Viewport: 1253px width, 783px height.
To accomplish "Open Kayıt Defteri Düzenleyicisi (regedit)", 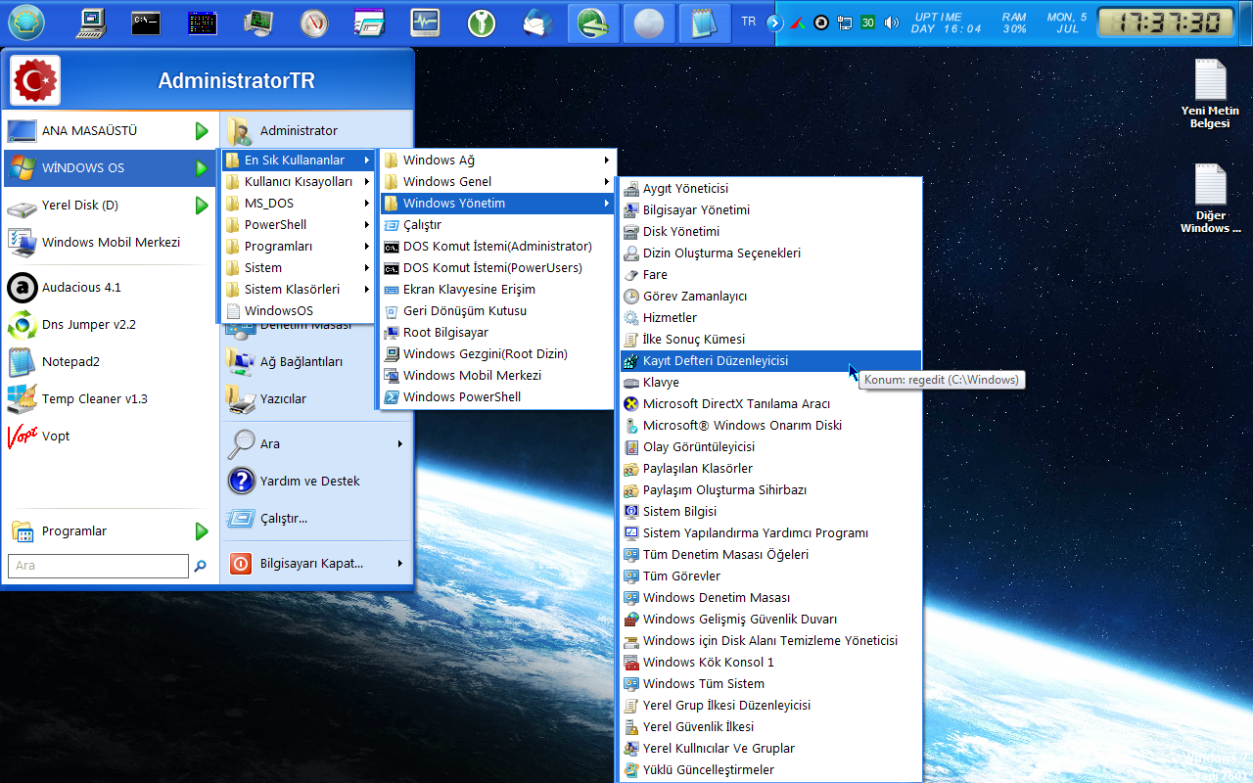I will pos(769,361).
